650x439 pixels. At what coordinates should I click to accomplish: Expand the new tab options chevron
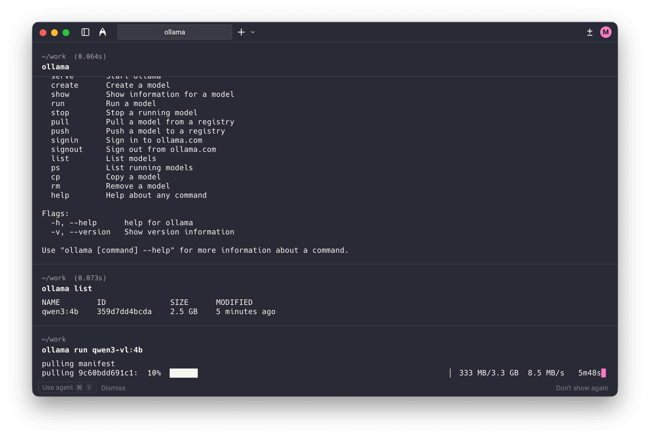253,32
